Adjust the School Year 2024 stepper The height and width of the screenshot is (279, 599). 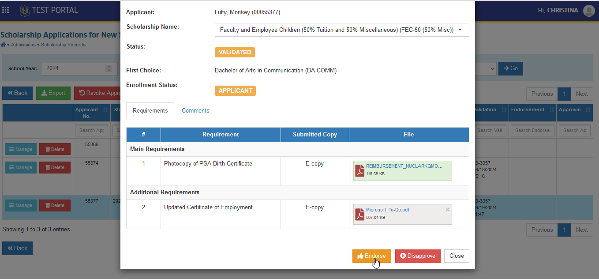pyautogui.click(x=109, y=68)
